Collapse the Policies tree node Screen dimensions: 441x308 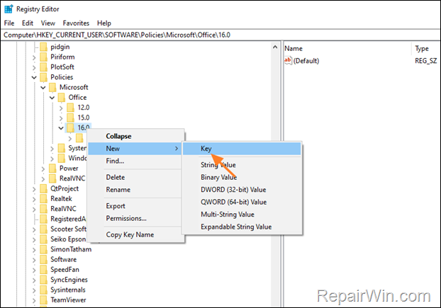click(x=34, y=77)
